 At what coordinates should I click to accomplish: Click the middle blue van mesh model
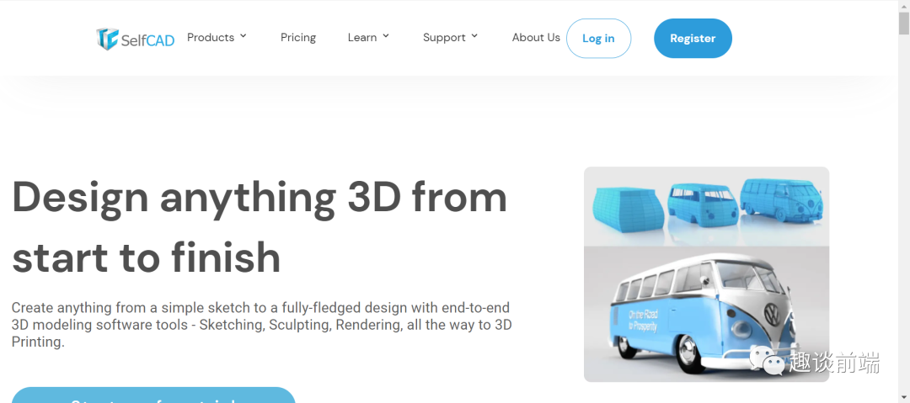[x=703, y=204]
